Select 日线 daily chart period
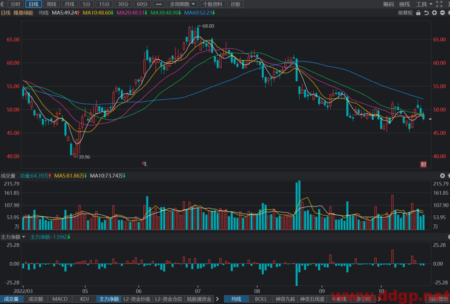The height and width of the screenshot is (304, 450). [33, 4]
